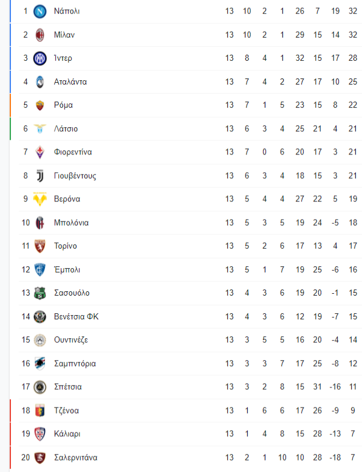Open the Λάτσιο team link

66,129
